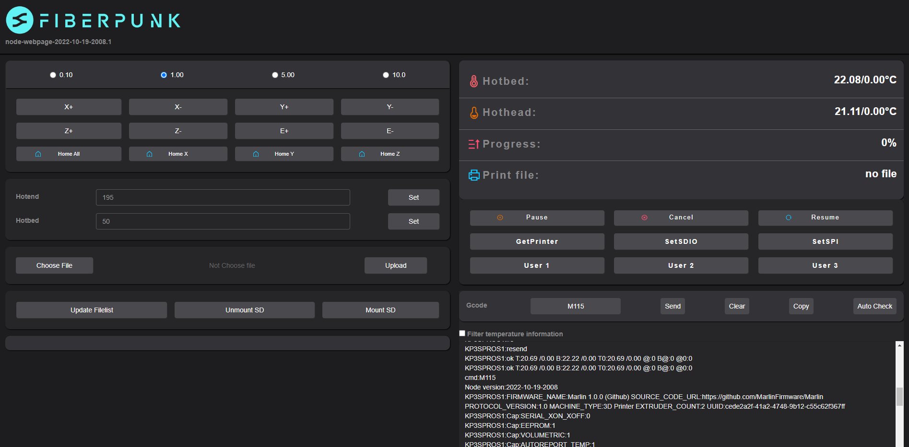Click the home icon on Home Y
The height and width of the screenshot is (447, 909).
pos(256,154)
